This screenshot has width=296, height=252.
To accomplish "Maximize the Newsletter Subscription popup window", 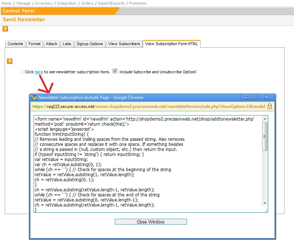I will pyautogui.click(x=254, y=97).
